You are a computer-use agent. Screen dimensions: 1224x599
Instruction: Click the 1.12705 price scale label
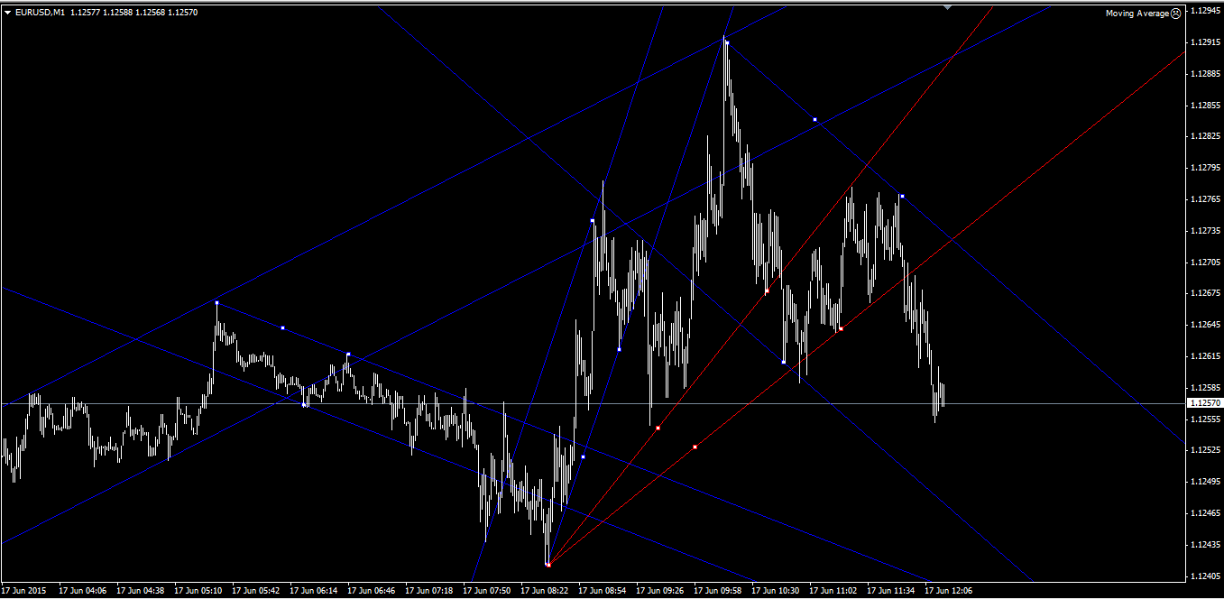[1205, 262]
